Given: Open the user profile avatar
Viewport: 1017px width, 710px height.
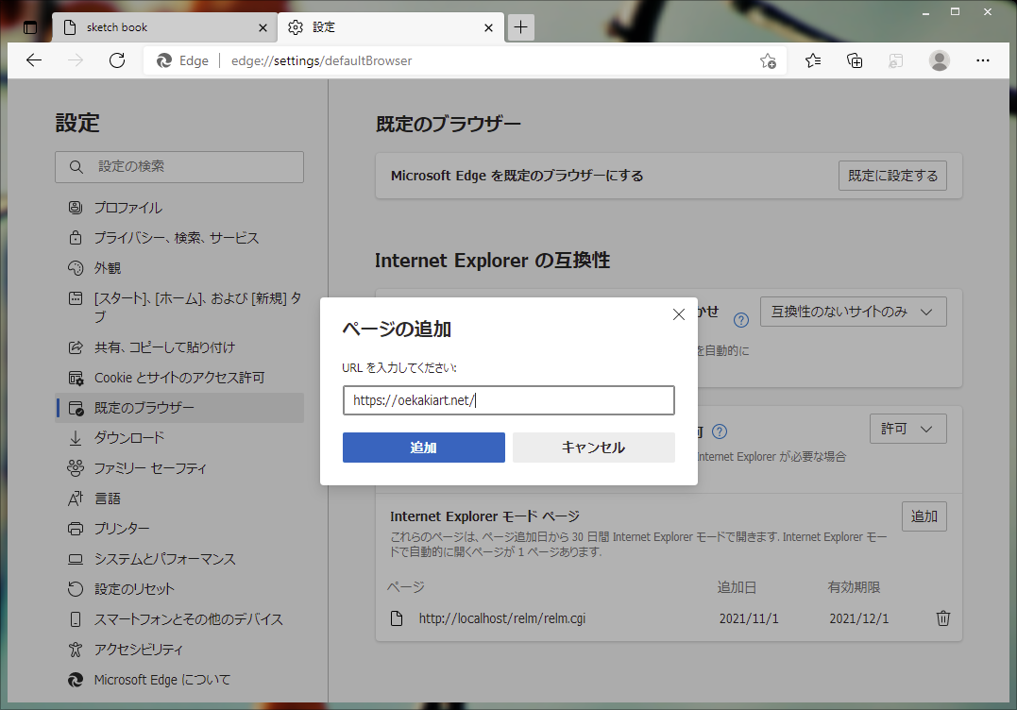Looking at the screenshot, I should 940,60.
